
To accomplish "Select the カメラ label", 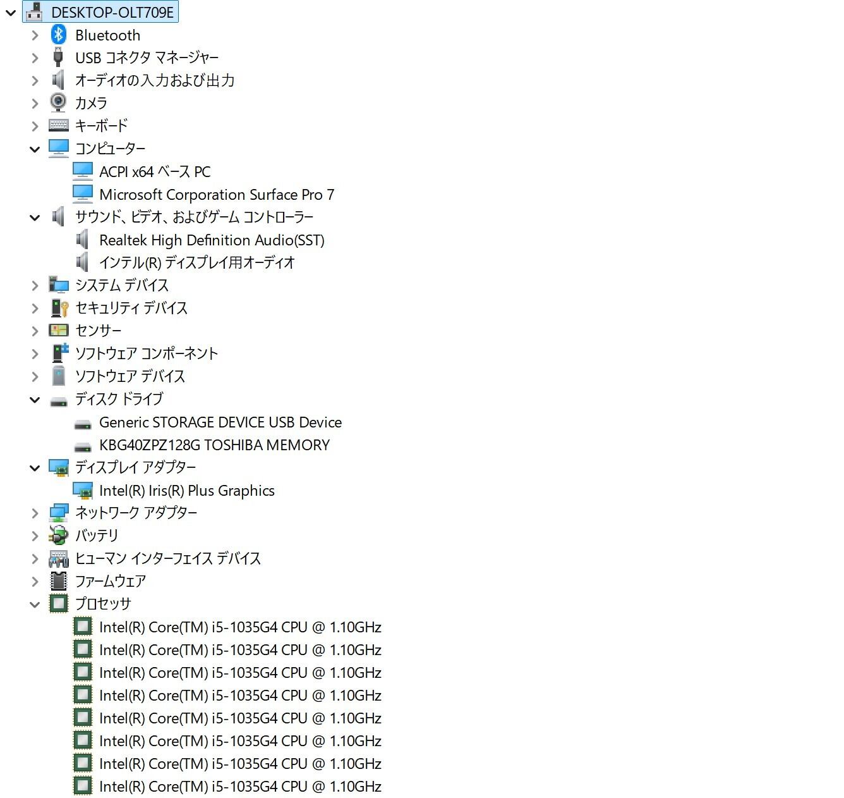I will coord(91,103).
